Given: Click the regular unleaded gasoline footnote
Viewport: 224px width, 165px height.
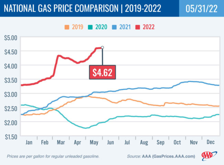Looking at the screenshot, I should click(x=53, y=156).
